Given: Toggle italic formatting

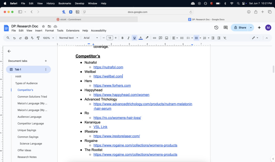Looking at the screenshot, I should [128, 38].
